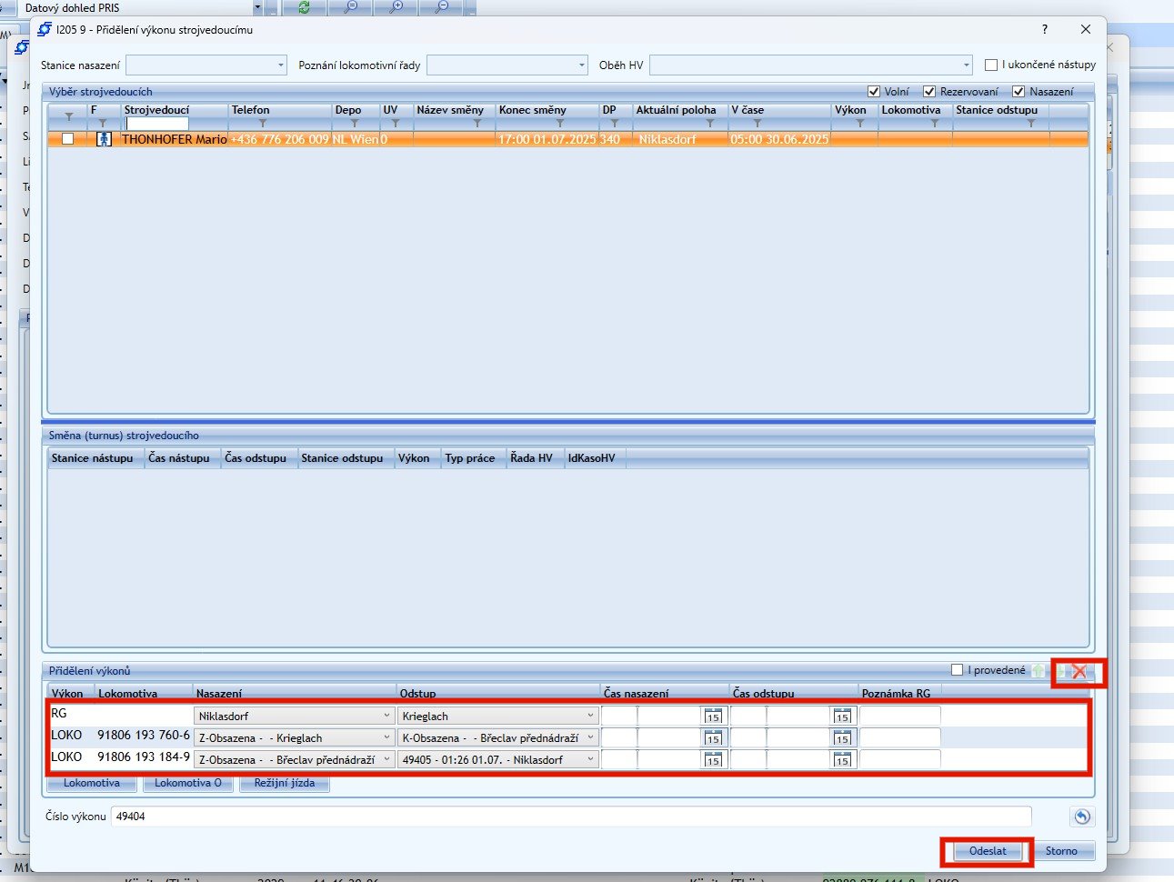Image resolution: width=1174 pixels, height=882 pixels.
Task: Open Nasazení dropdown showing Niklasdorf
Action: [x=386, y=717]
